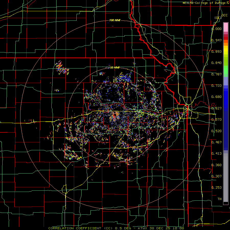
Task: Click the light pink segment of the color bar
Action: pos(226,27)
